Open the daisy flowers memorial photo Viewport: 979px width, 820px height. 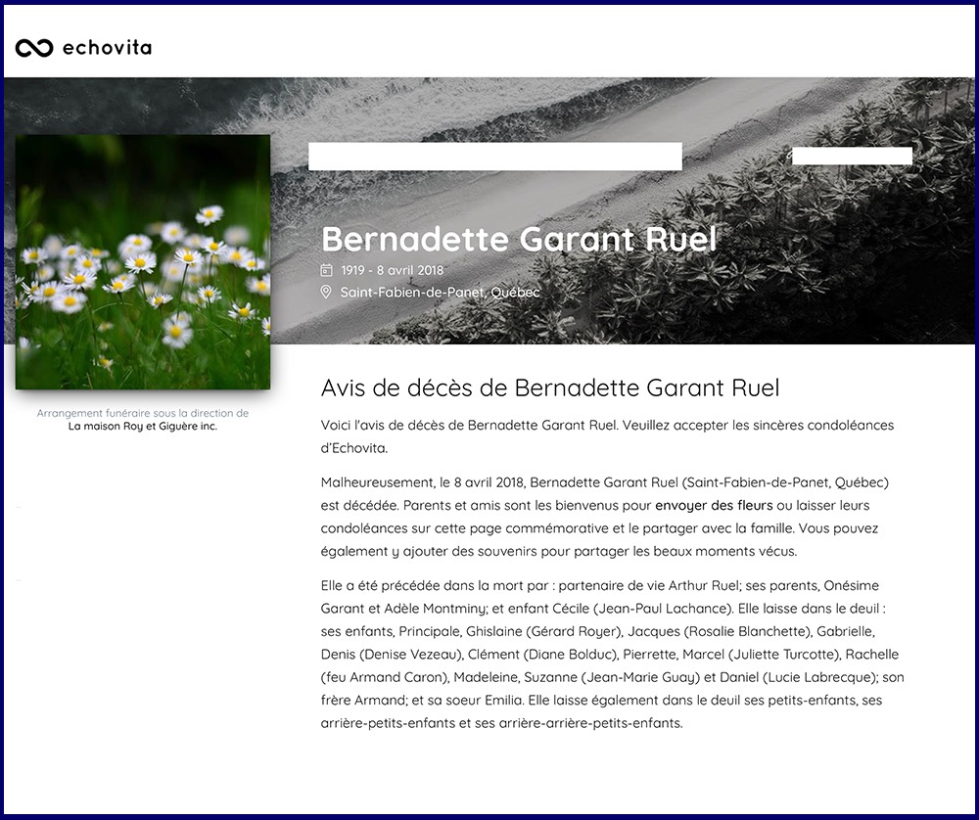point(143,262)
